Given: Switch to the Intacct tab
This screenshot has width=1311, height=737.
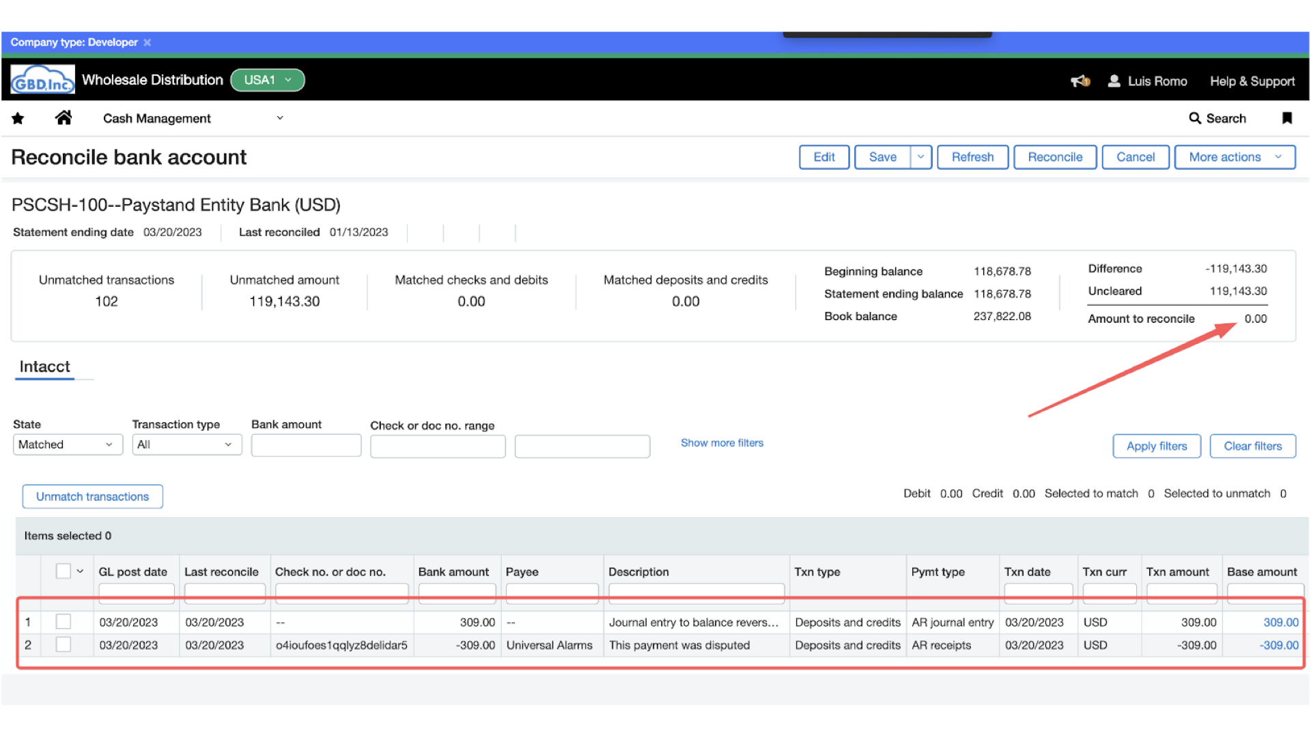Looking at the screenshot, I should 44,366.
